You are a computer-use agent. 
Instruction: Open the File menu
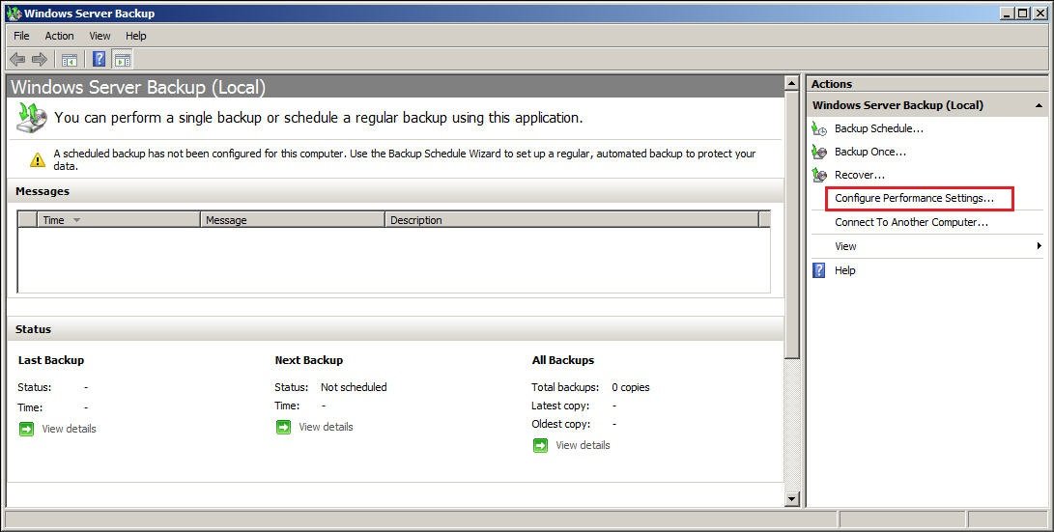21,36
